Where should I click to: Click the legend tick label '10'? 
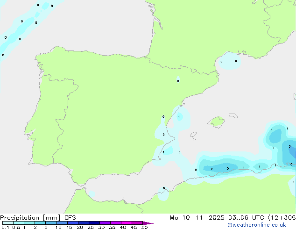(58, 227)
